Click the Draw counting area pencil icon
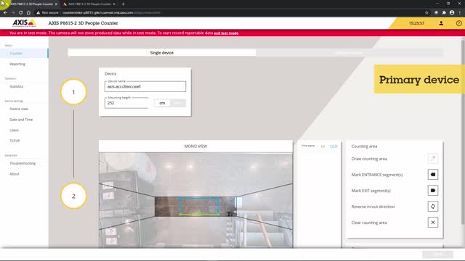 433,158
